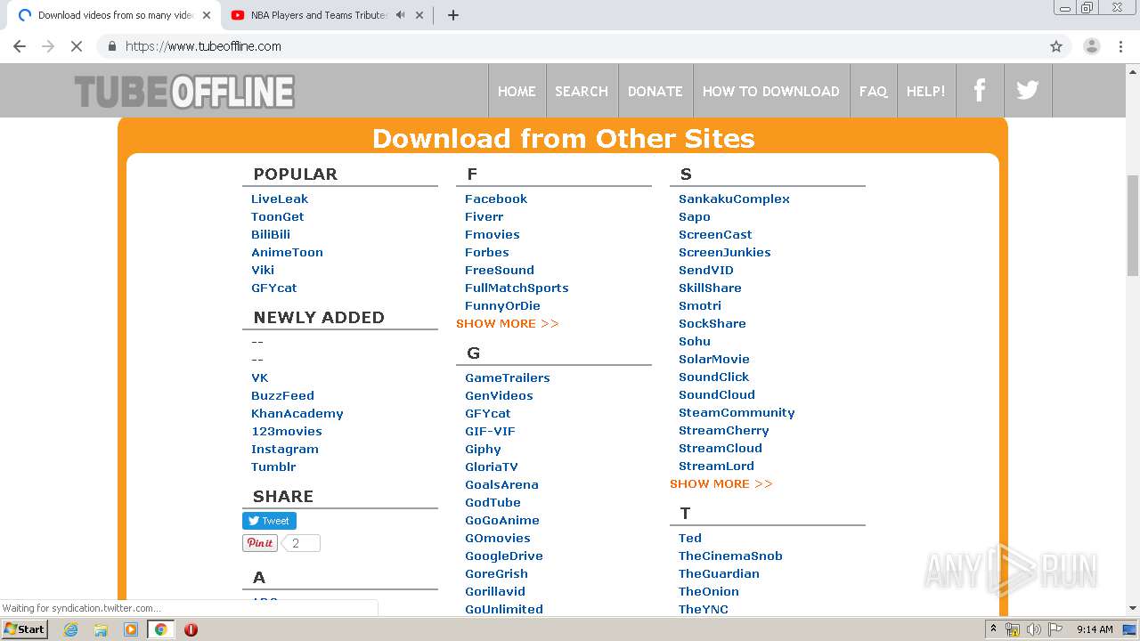The height and width of the screenshot is (641, 1140).
Task: View site info via the padlock icon
Action: (112, 46)
